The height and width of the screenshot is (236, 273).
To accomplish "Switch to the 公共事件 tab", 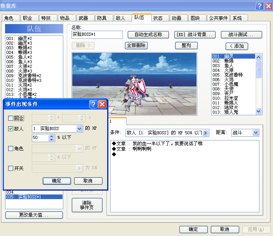I will (218, 18).
